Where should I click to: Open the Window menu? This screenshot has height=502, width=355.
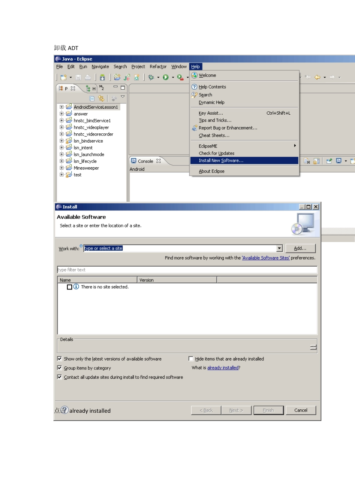pos(179,66)
